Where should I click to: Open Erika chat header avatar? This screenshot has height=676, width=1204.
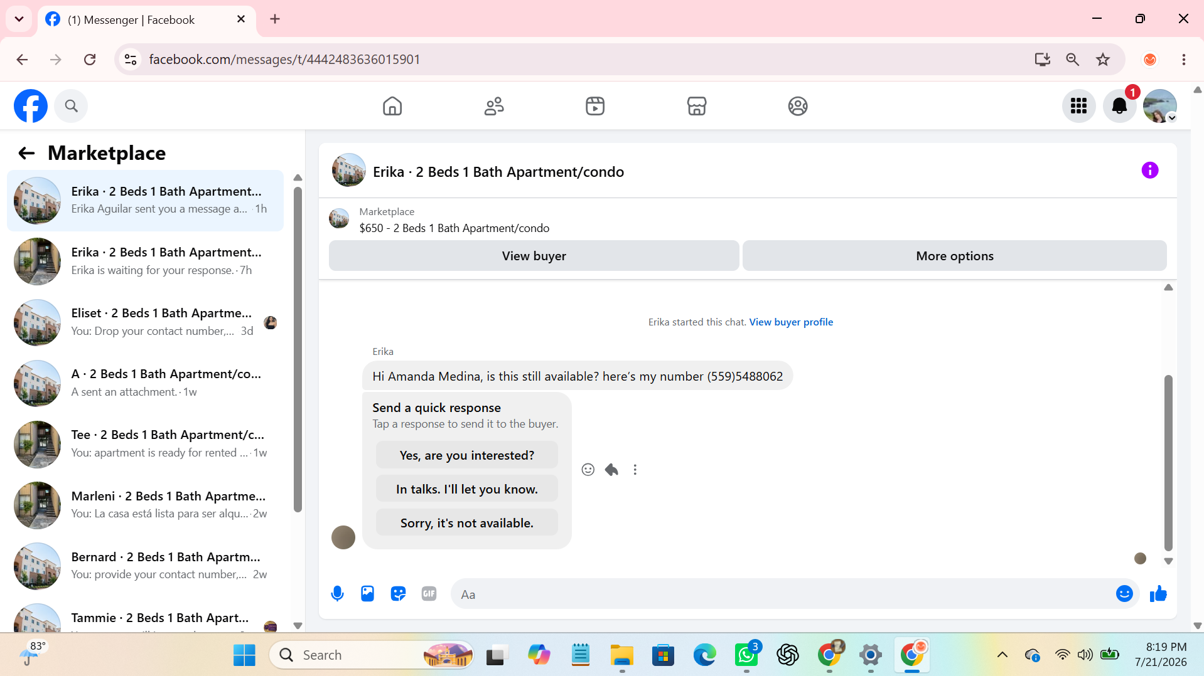pos(348,171)
